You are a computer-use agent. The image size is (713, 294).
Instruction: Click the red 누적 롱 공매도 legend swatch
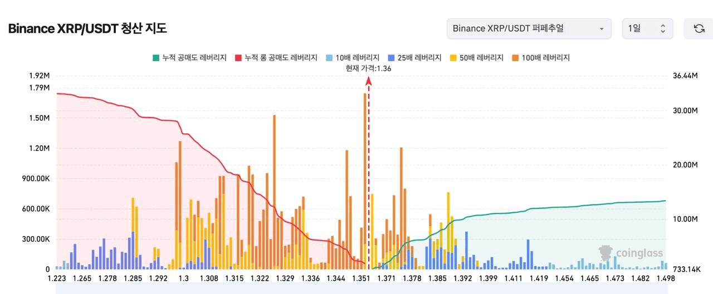point(238,58)
